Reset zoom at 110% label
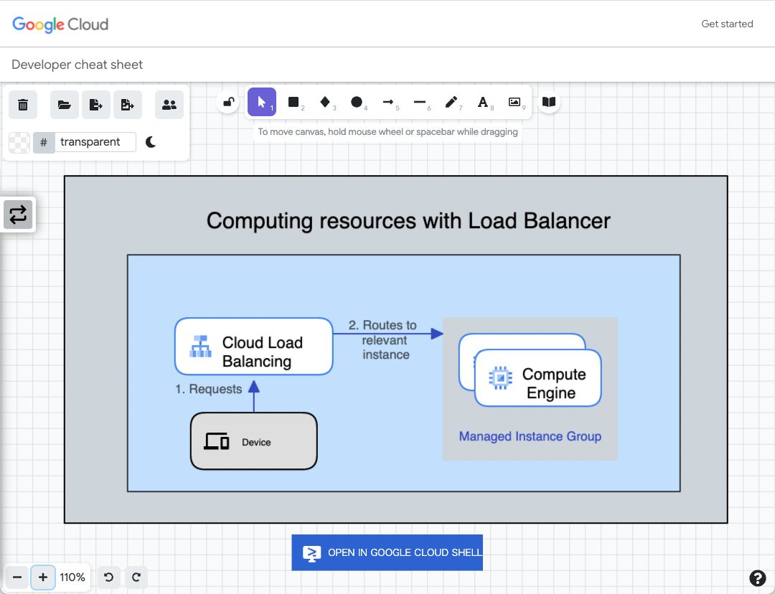This screenshot has height=594, width=775. [72, 577]
